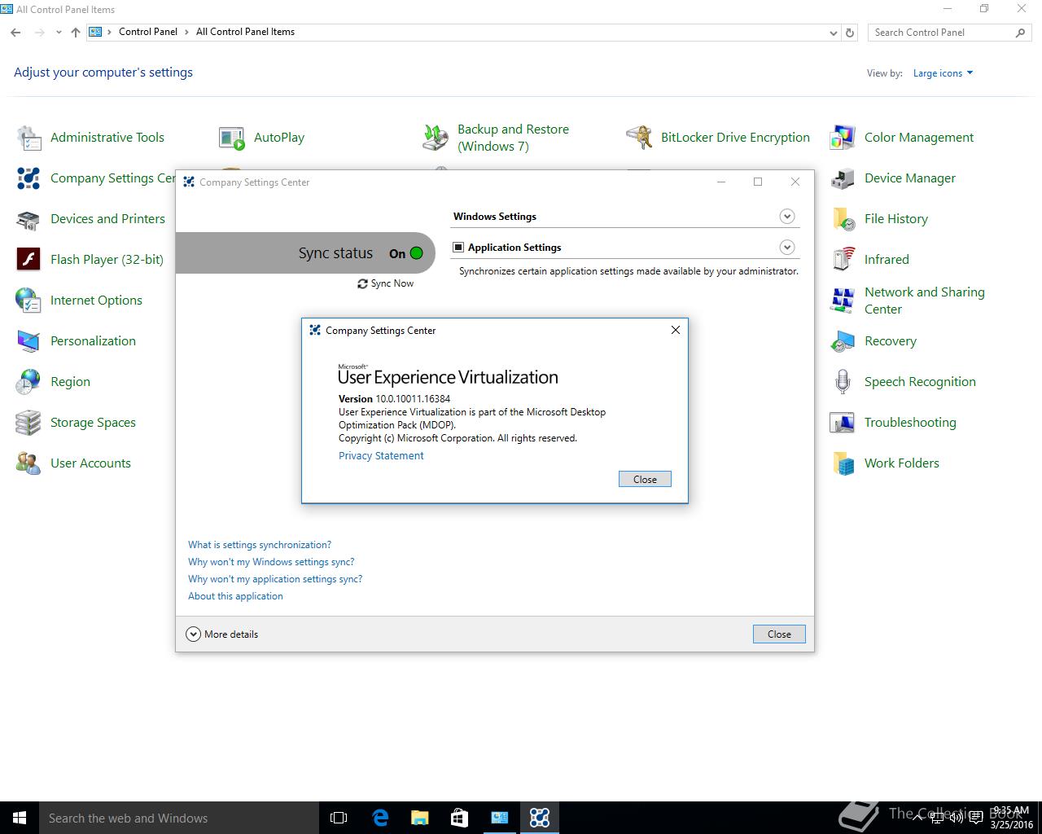Open Administrative Tools icon in Control Panel

[x=29, y=138]
